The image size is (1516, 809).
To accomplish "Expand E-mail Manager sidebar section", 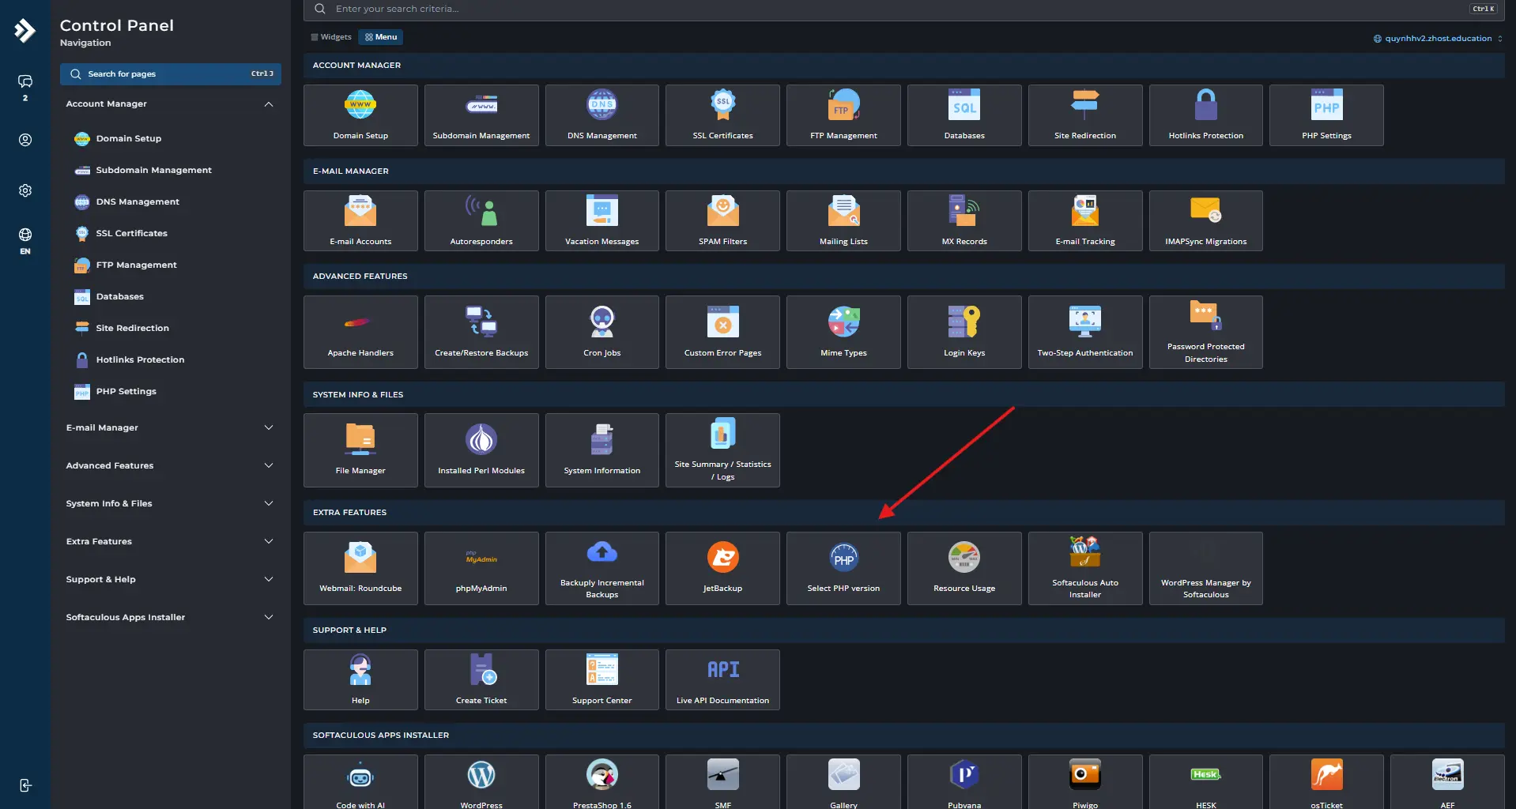I will point(170,427).
